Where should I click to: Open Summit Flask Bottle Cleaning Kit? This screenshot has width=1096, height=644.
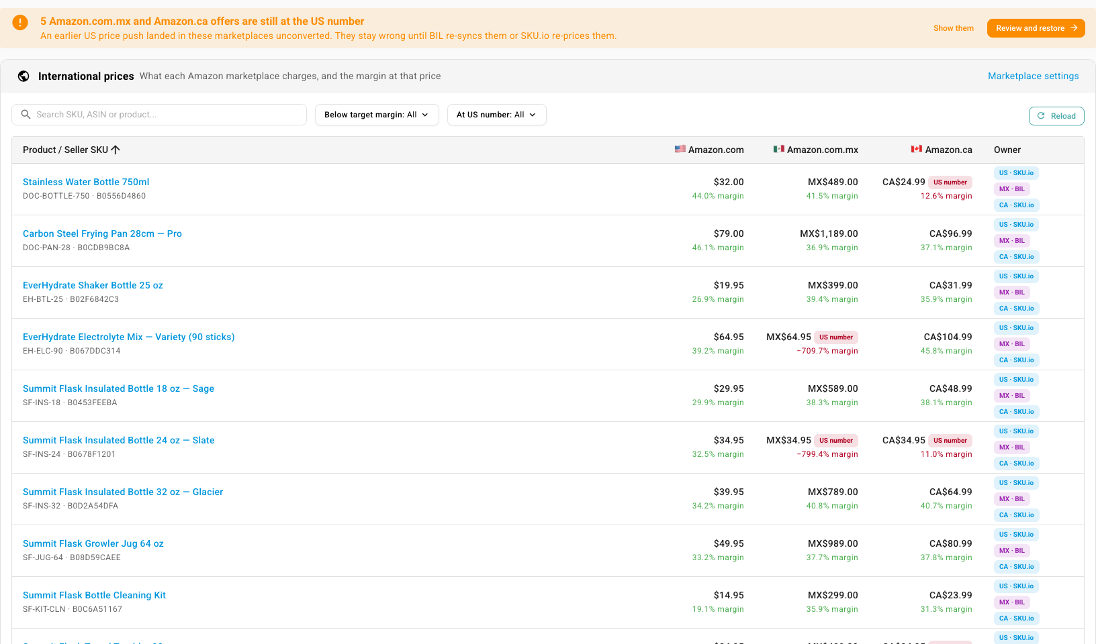tap(94, 595)
